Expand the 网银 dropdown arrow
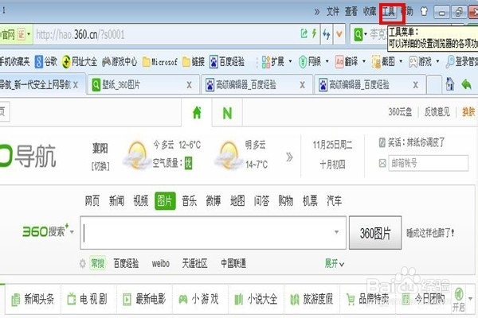 (327, 62)
